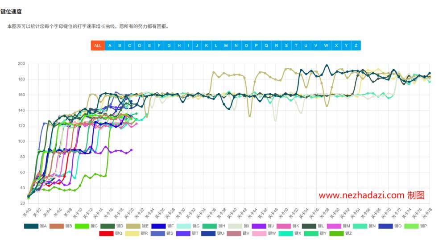Click the 键B legend color box
The width and height of the screenshot is (447, 240).
56,226
